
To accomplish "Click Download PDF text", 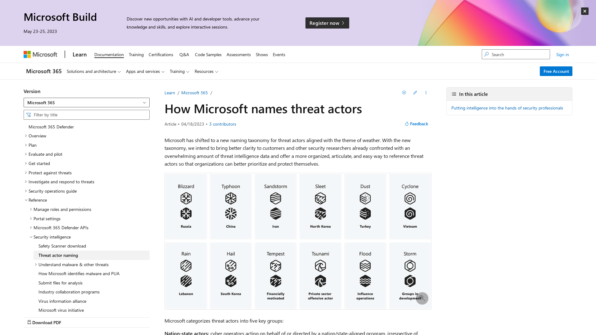I will tap(47, 323).
